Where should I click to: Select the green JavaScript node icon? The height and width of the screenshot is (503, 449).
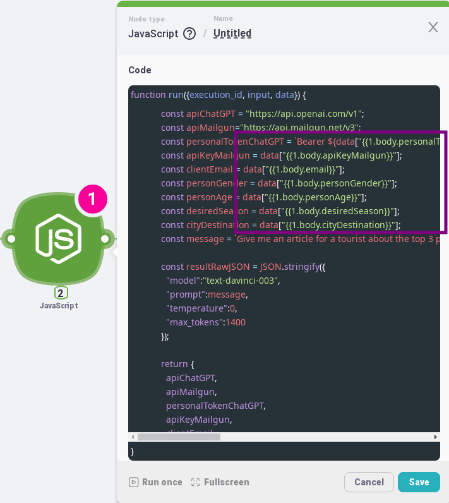point(58,238)
